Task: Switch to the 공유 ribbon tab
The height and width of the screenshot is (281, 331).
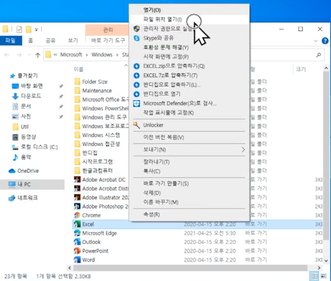Action: (x=50, y=41)
